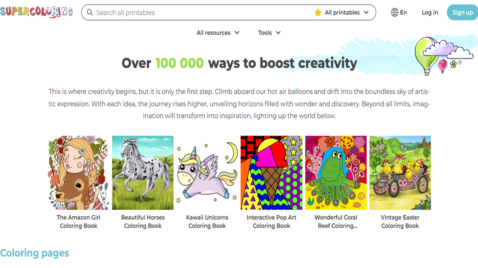
Task: Click the Coloring pages heading link
Action: click(35, 253)
